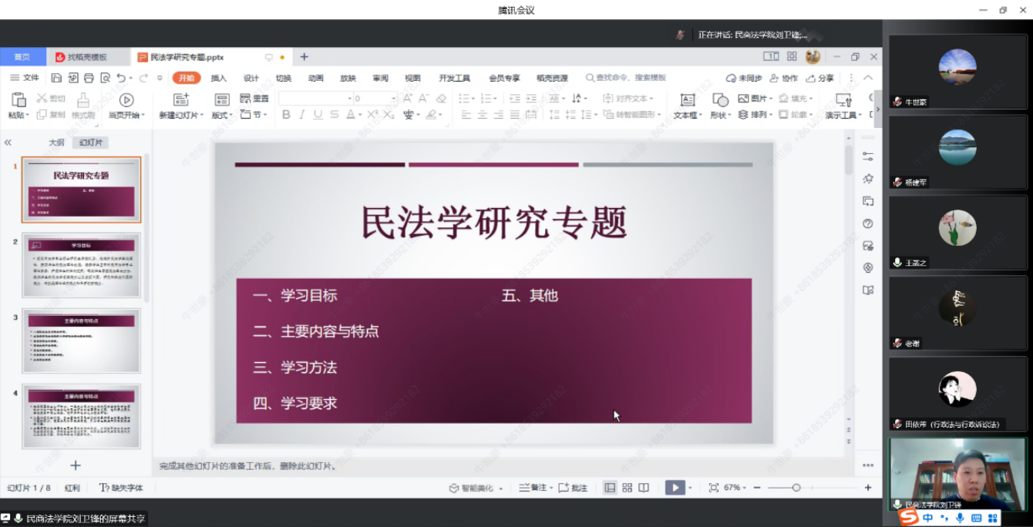This screenshot has width=1033, height=527.
Task: Switch to the 插入 ribbon tab
Action: [219, 78]
